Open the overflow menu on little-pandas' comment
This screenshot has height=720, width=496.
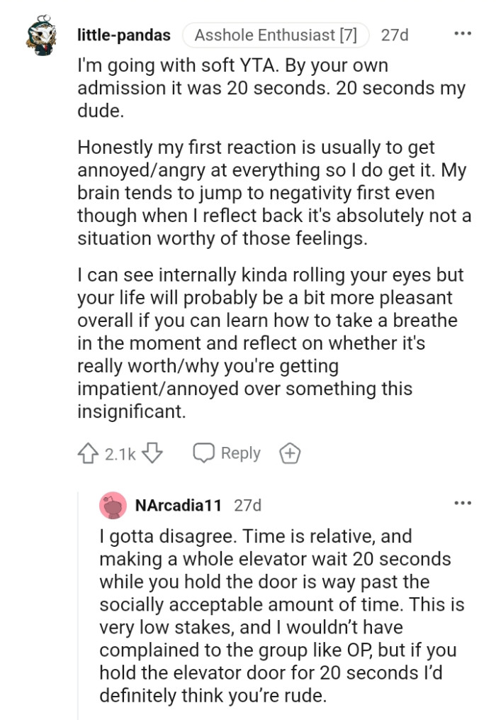pos(463,32)
